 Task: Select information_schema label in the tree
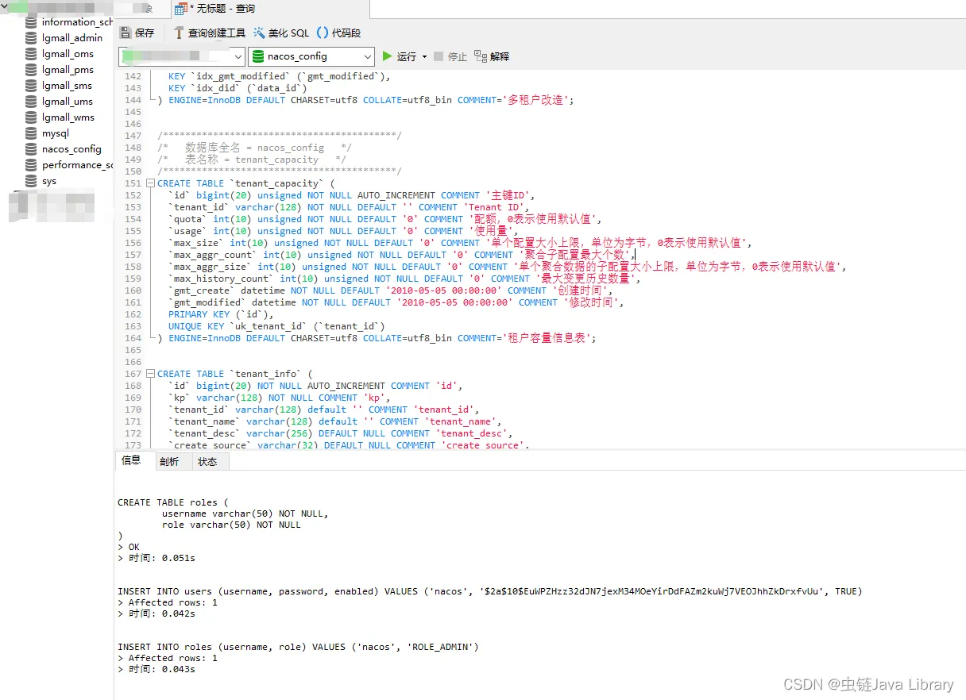click(x=78, y=22)
